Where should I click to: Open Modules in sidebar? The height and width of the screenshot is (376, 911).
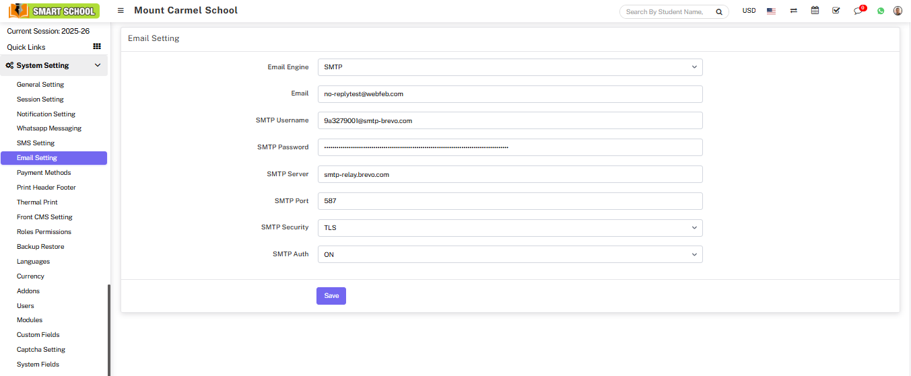[30, 320]
